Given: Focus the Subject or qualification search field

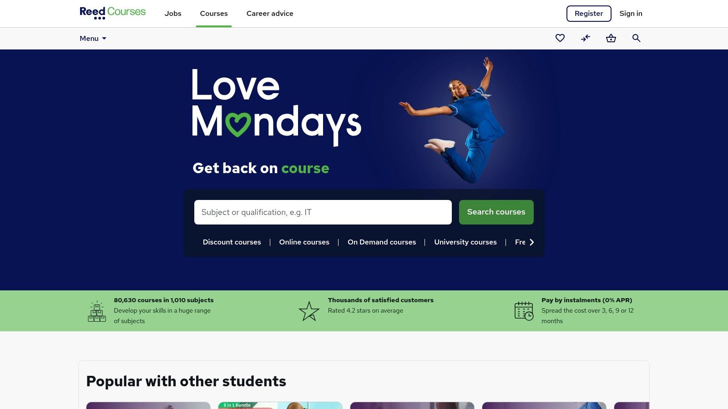Looking at the screenshot, I should pos(323,212).
